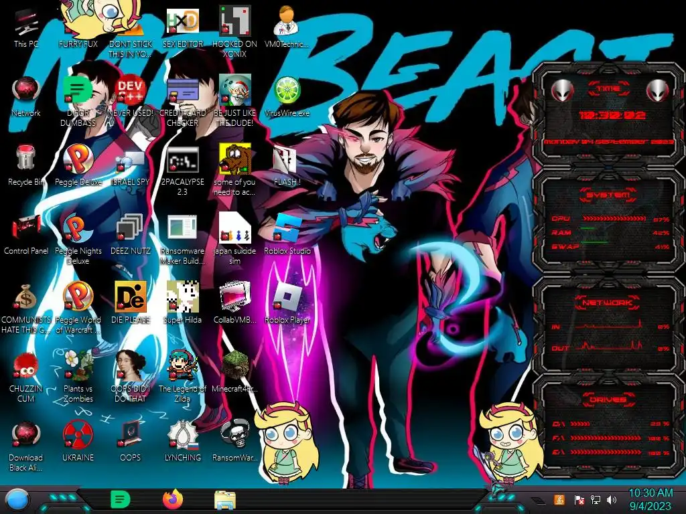This screenshot has width=686, height=514.
Task: Click the right alien head gadget logo
Action: (x=658, y=91)
